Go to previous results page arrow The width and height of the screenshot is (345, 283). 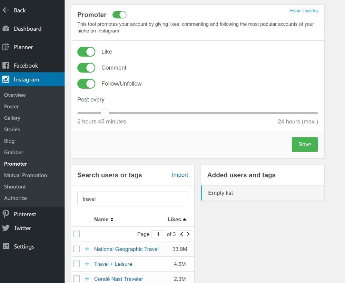click(x=181, y=234)
